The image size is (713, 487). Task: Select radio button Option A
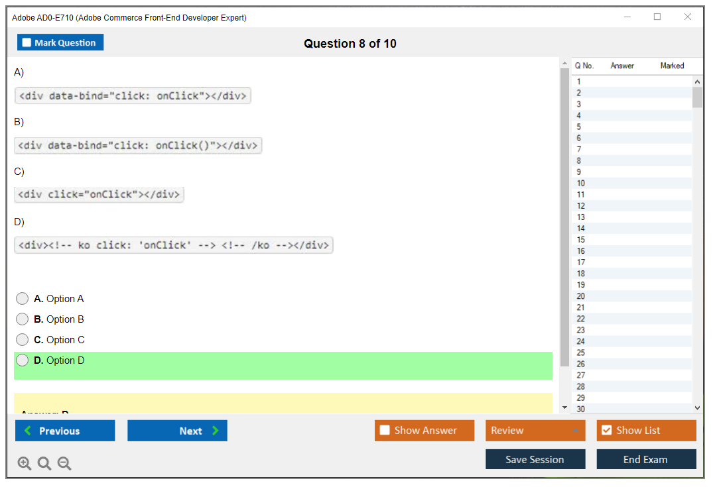click(x=23, y=299)
